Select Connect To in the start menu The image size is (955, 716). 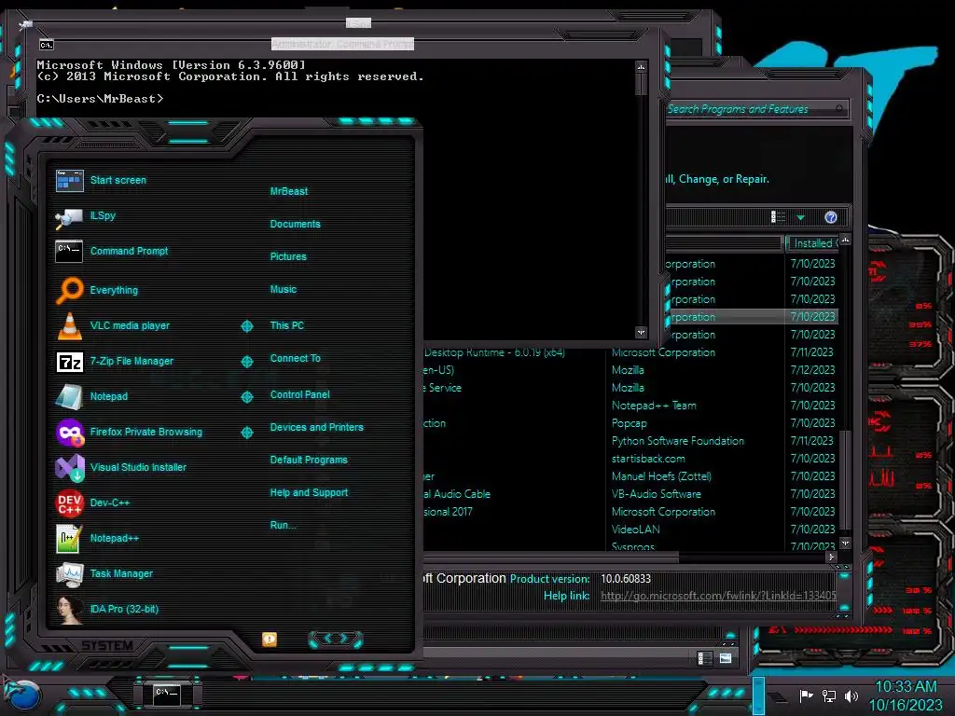point(295,358)
